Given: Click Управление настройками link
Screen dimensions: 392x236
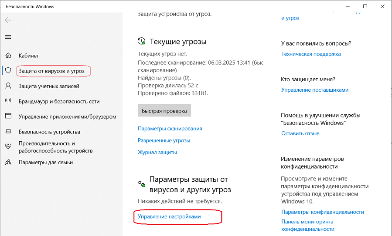Looking at the screenshot, I should 169,216.
